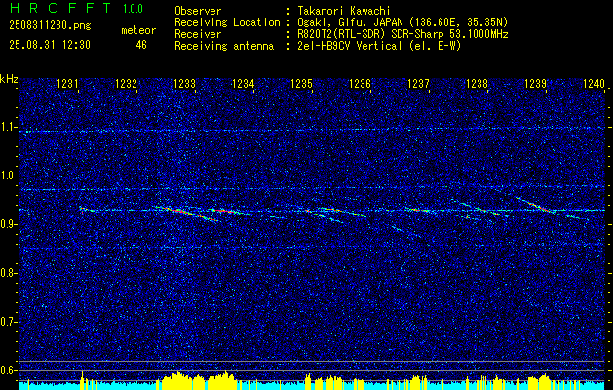Click the 1234 time marker
The width and height of the screenshot is (613, 390).
pos(244,84)
